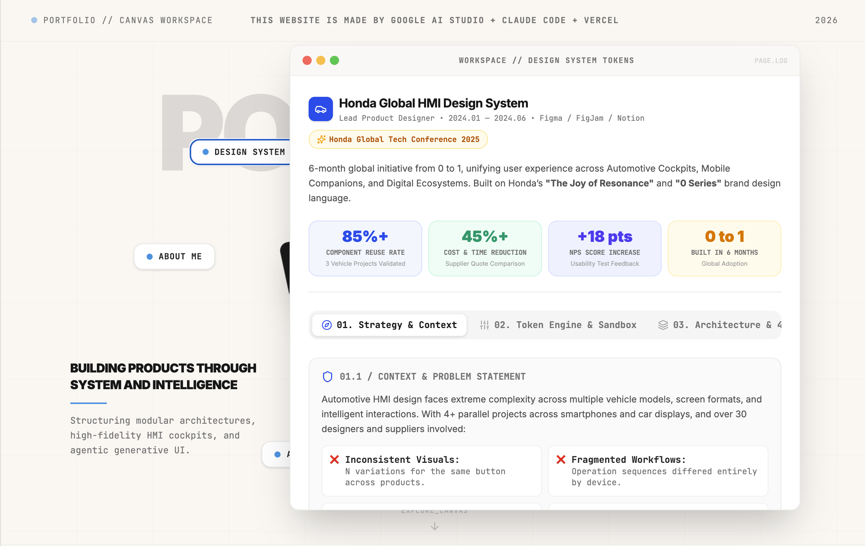Click the Automotive HMI design faces paragraph
865x546 pixels.
pos(542,414)
